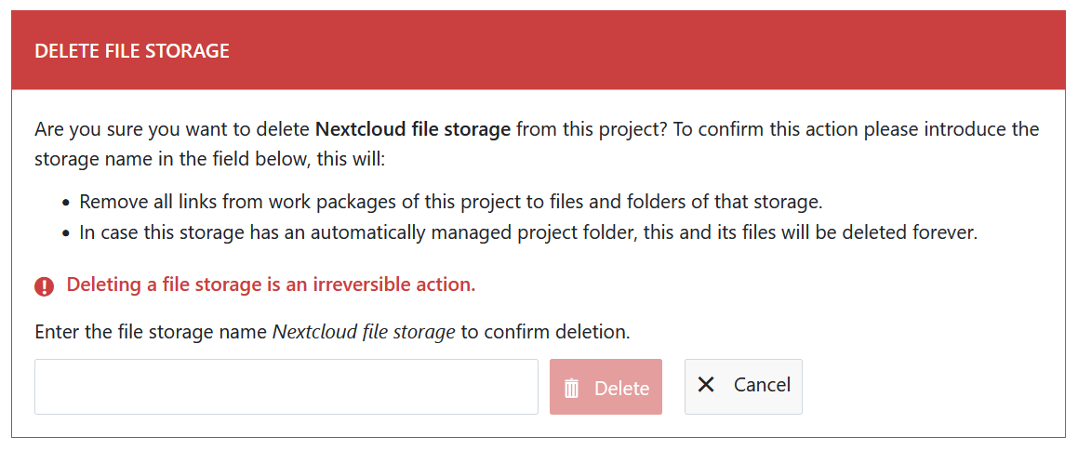
Task: Click the italic Nextcloud file storage text
Action: [x=364, y=332]
